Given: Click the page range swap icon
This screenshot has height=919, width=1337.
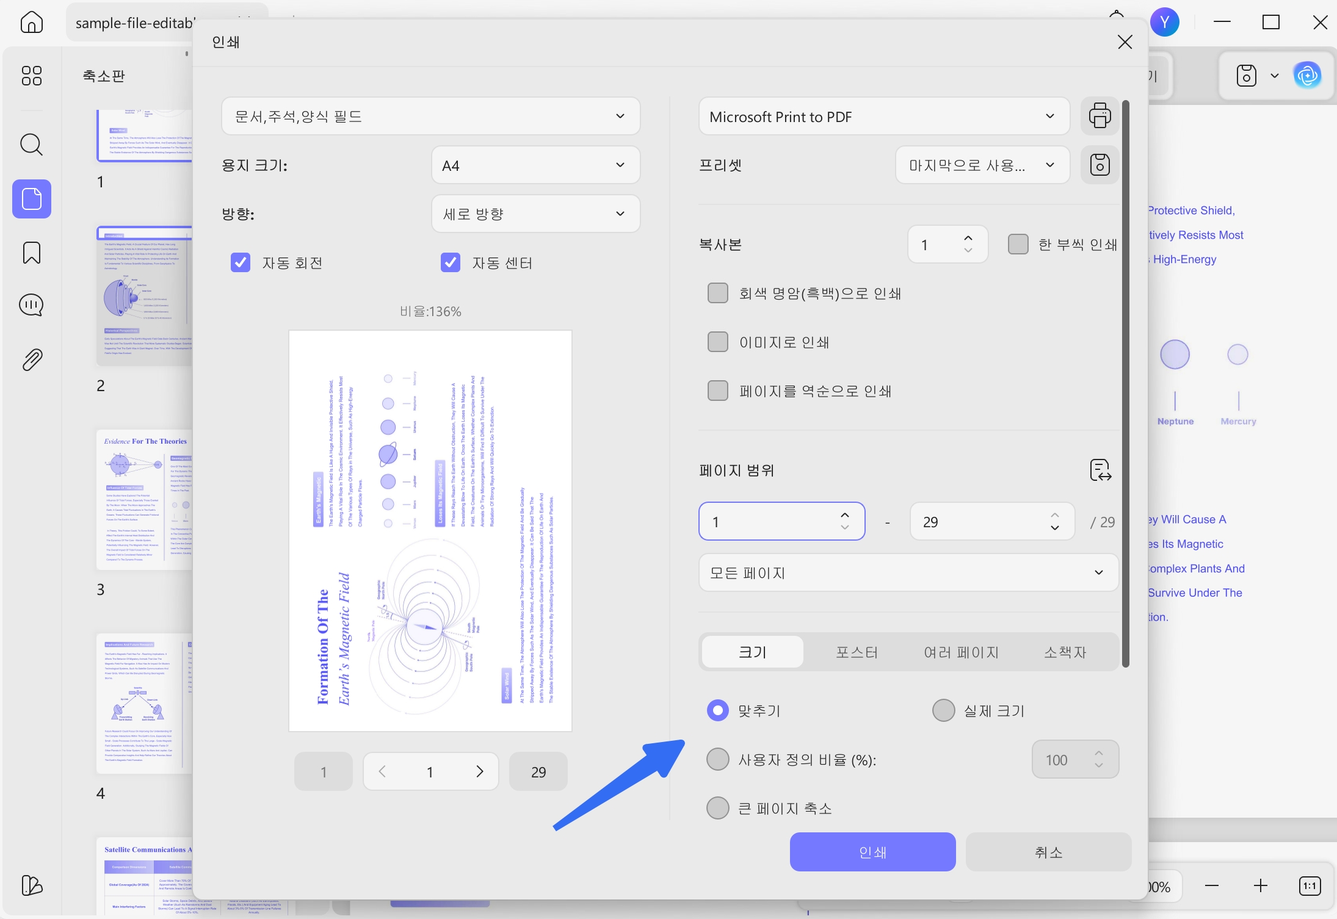Looking at the screenshot, I should click(1101, 470).
